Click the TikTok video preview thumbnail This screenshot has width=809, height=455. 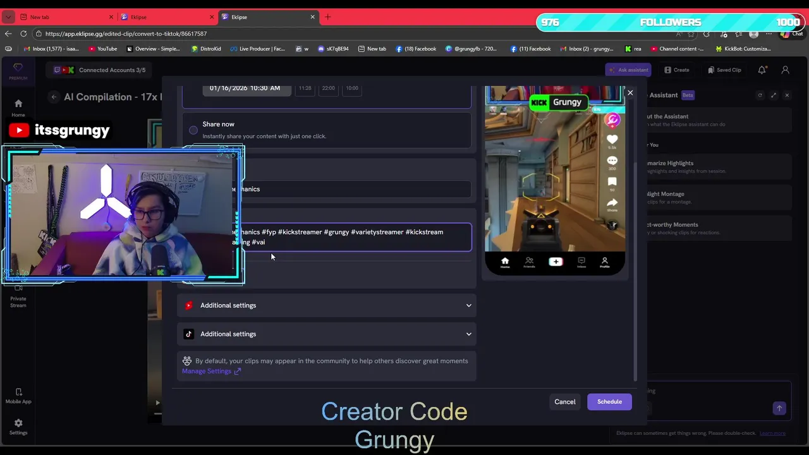555,181
